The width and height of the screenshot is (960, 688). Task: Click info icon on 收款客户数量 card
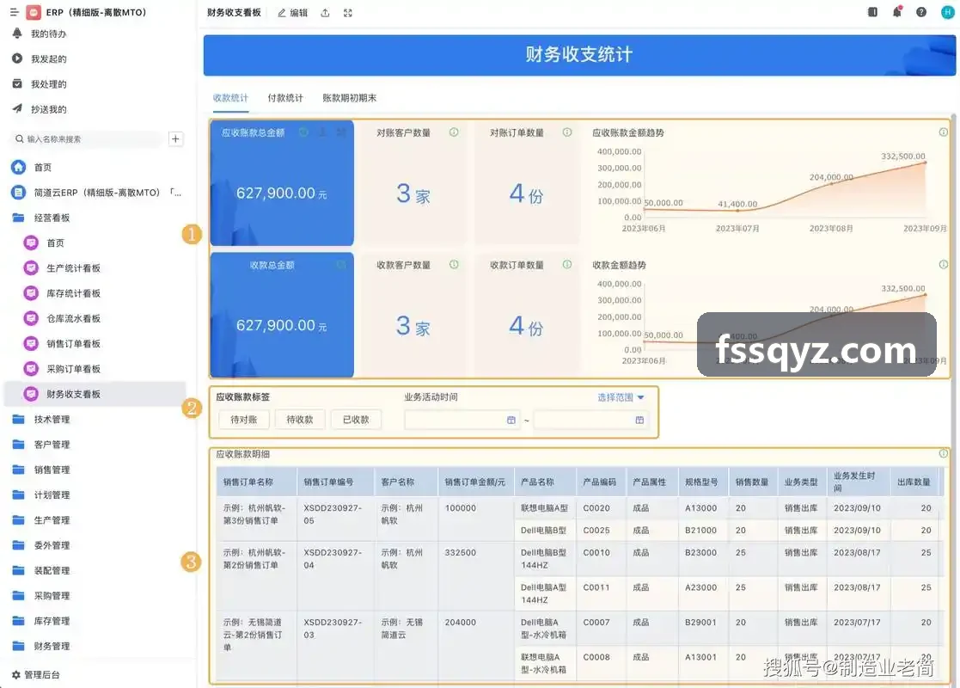coord(454,265)
